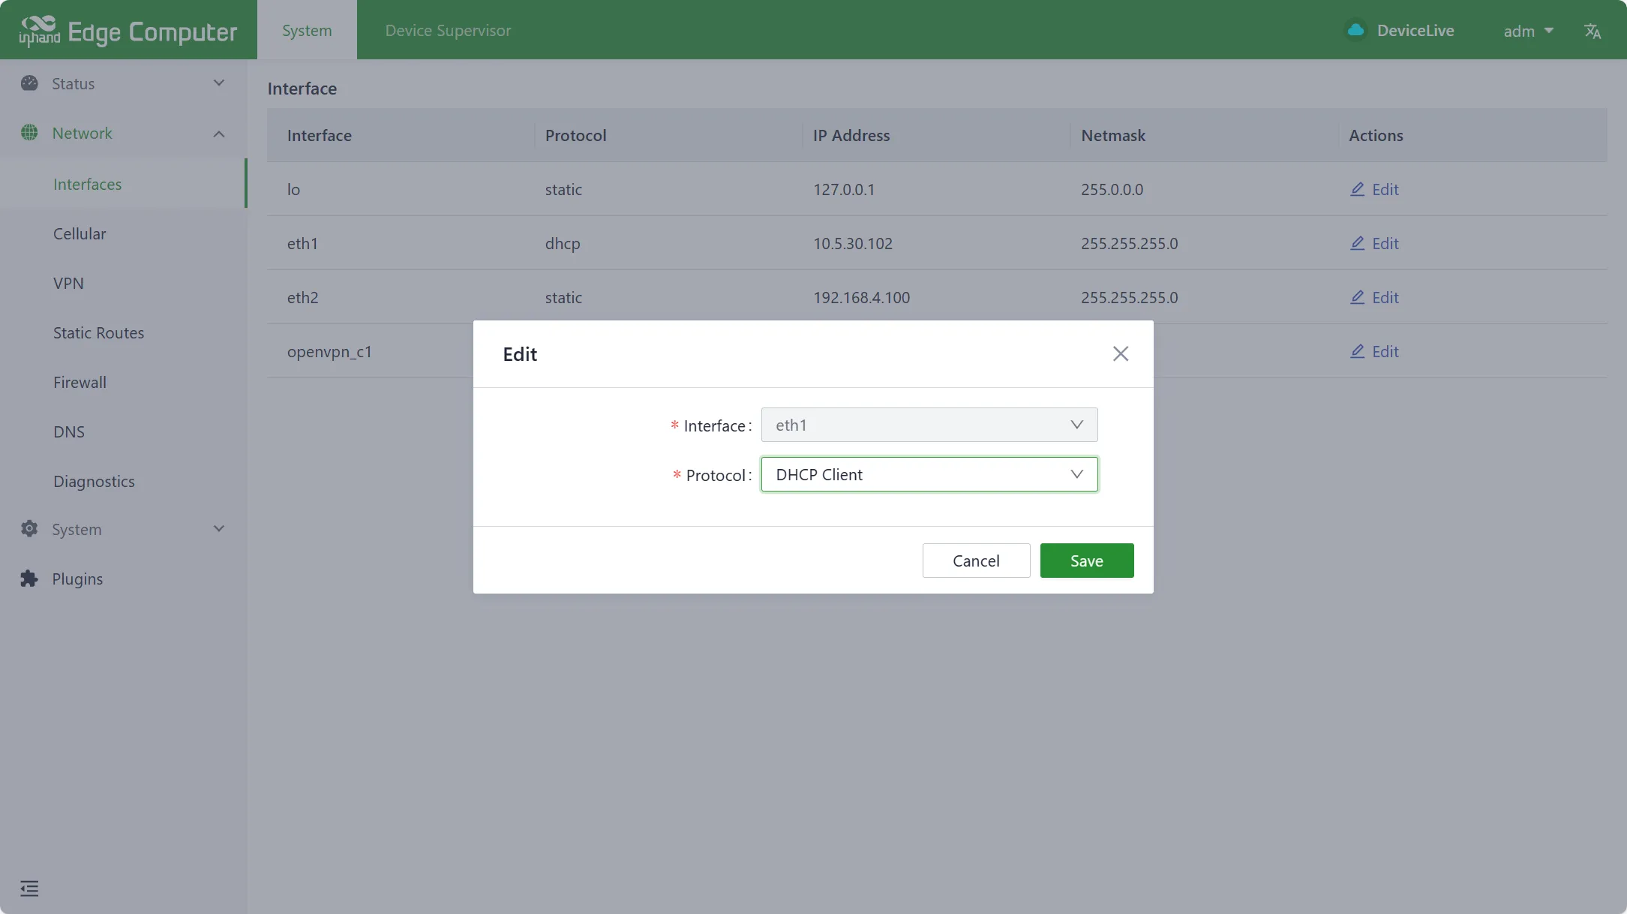Viewport: 1627px width, 914px height.
Task: Click the pencil icon in the openvpn_c1 row
Action: pos(1357,351)
